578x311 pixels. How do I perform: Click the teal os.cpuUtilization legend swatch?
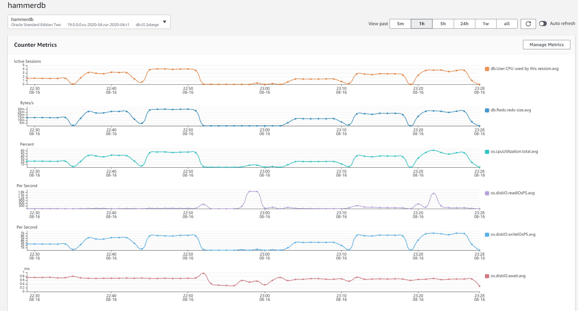pyautogui.click(x=487, y=152)
